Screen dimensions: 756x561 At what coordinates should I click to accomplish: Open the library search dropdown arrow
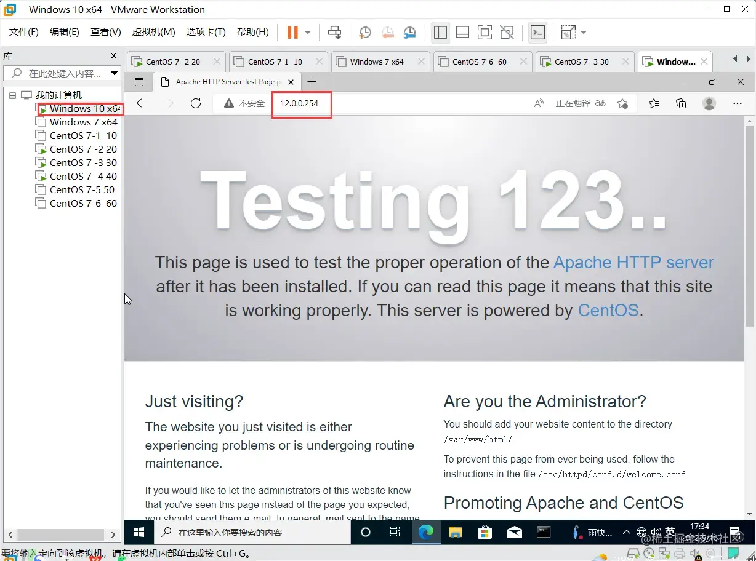[x=114, y=73]
